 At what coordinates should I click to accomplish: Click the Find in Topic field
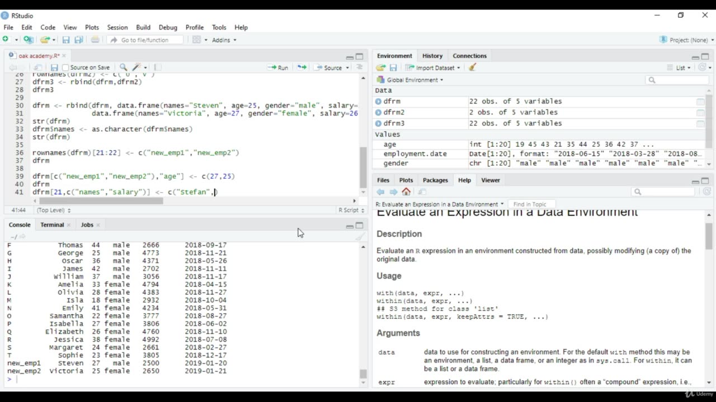point(533,204)
